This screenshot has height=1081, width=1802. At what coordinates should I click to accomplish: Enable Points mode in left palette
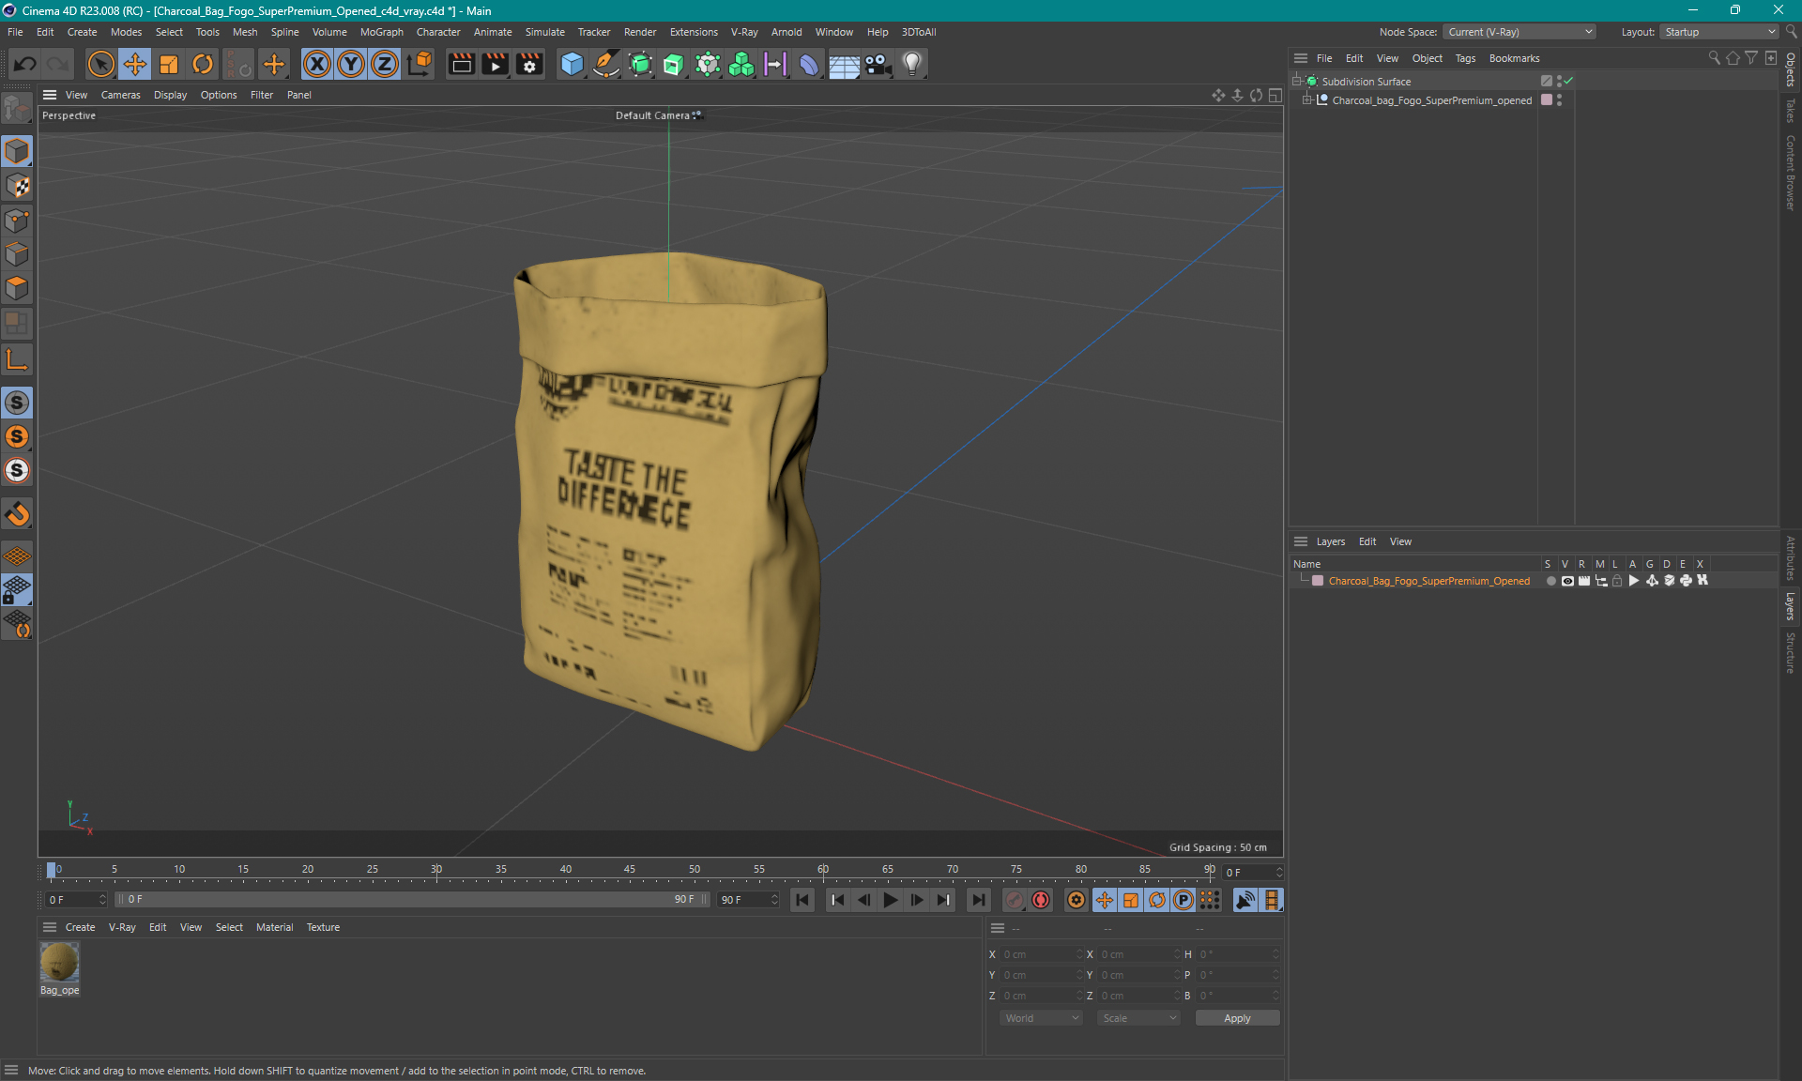coord(17,221)
